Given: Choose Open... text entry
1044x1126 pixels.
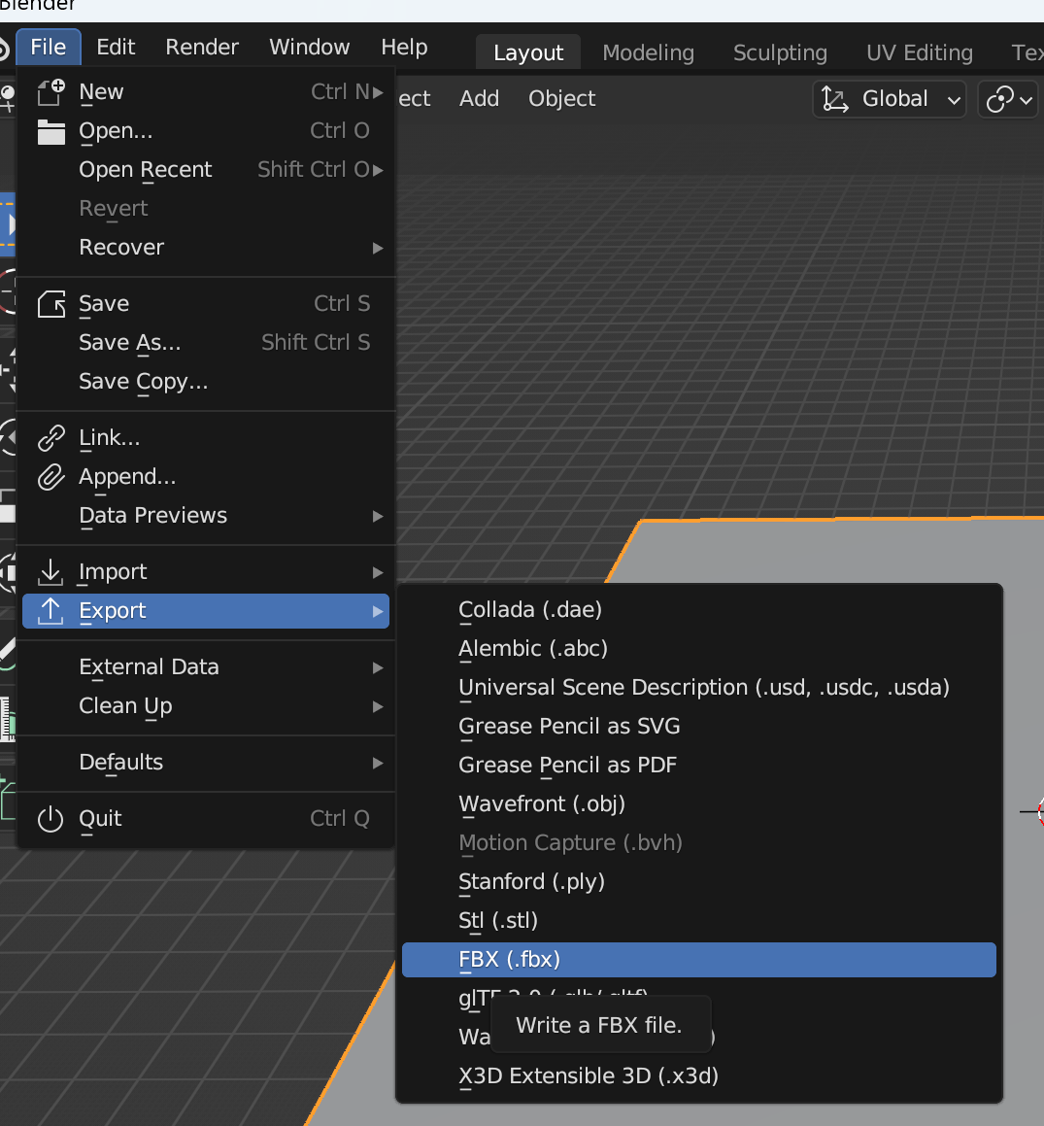Looking at the screenshot, I should pyautogui.click(x=116, y=131).
